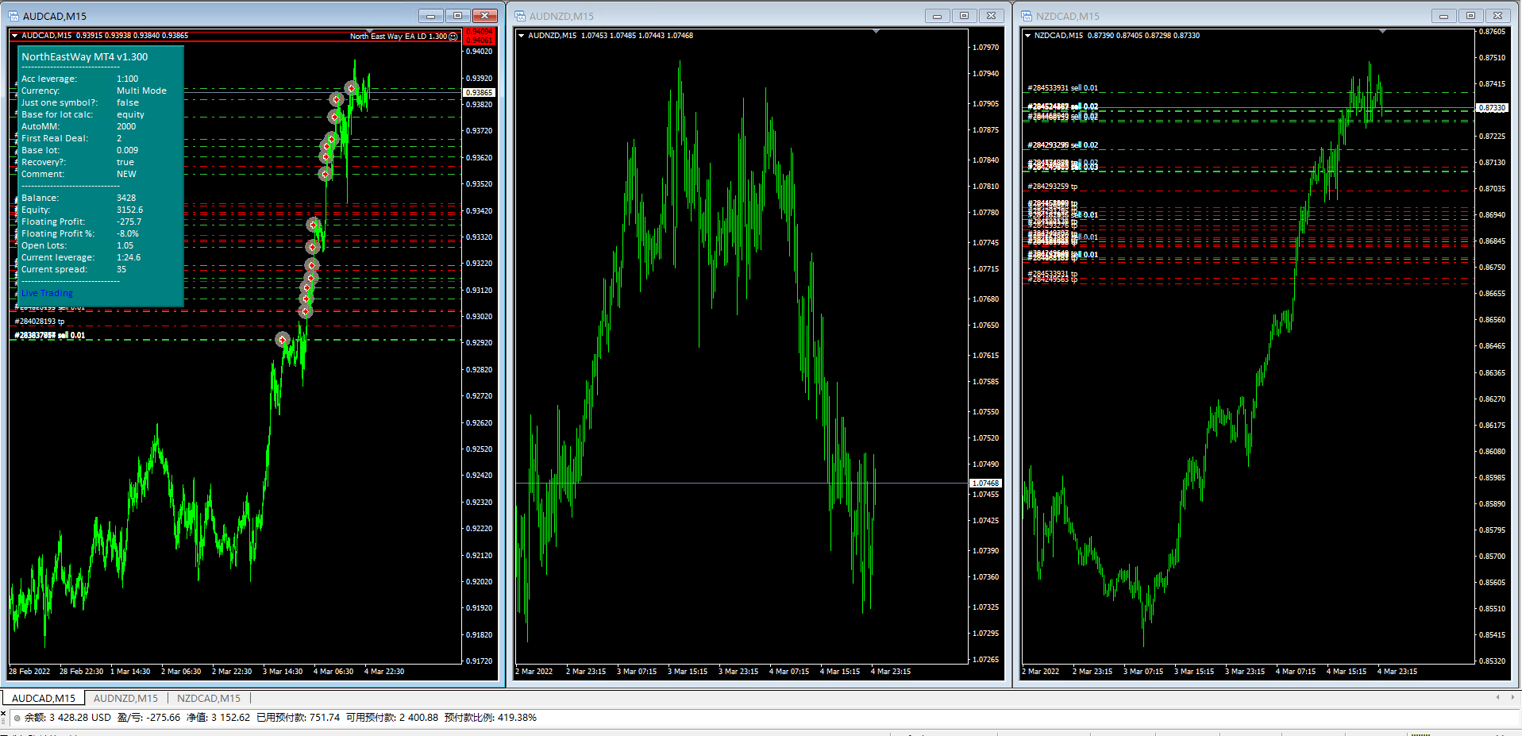The image size is (1522, 736).
Task: Open the dropdown triangle beside AUDNZD,M15 chart header
Action: point(521,36)
